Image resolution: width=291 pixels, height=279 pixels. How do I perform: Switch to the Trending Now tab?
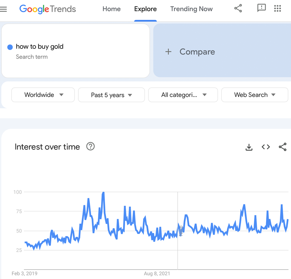point(191,9)
